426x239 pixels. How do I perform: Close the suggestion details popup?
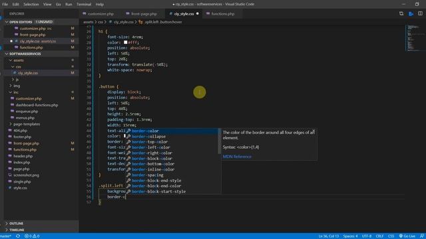314,131
